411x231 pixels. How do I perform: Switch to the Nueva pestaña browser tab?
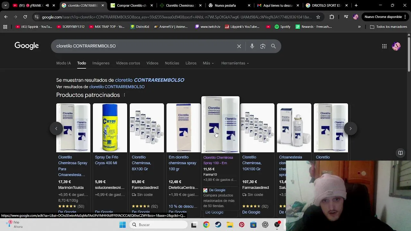(230, 5)
